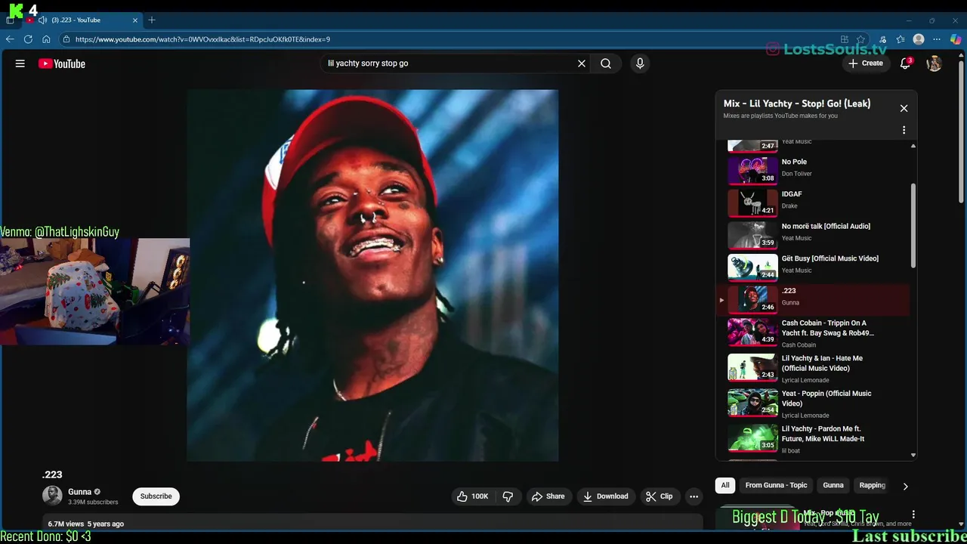Dislike the video with thumbs down

(x=508, y=496)
